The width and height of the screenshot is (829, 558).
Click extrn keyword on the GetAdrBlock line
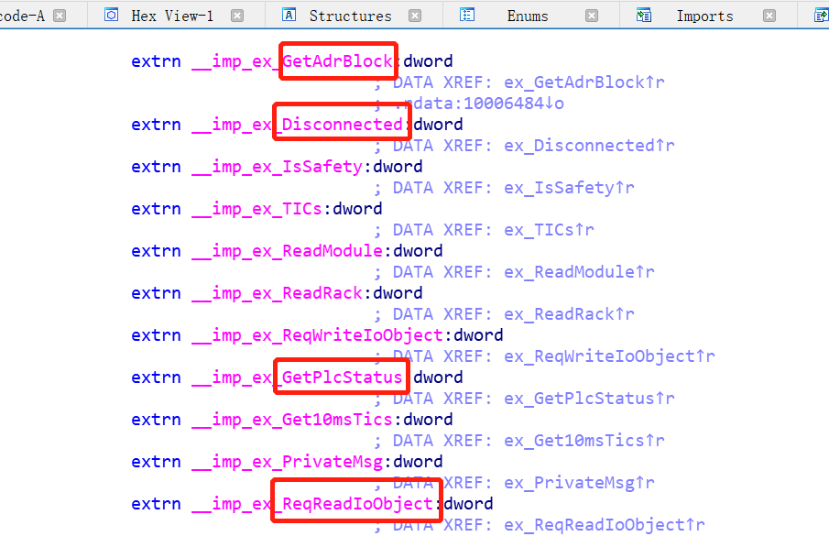pos(156,61)
